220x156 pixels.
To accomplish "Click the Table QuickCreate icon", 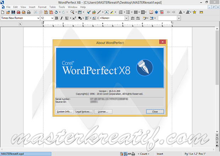I will click(143, 12).
